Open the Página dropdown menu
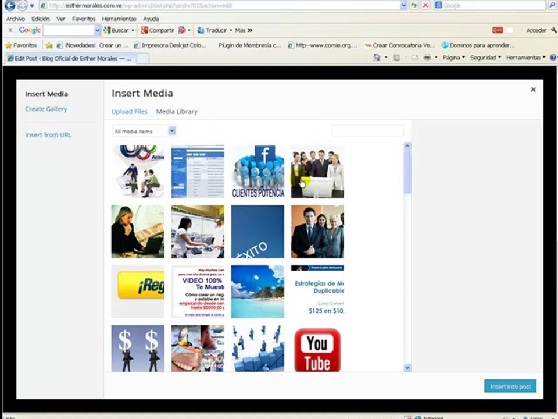Image resolution: width=558 pixels, height=419 pixels. [x=454, y=58]
